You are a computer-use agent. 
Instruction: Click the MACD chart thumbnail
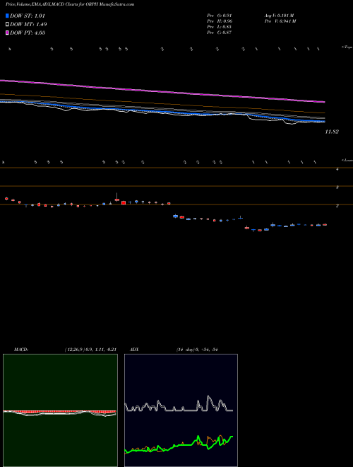click(60, 410)
